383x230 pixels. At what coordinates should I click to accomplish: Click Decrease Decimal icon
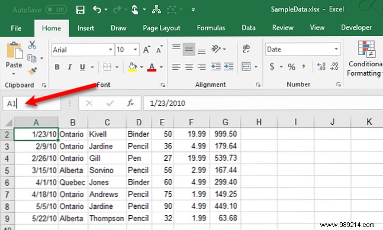334,66
